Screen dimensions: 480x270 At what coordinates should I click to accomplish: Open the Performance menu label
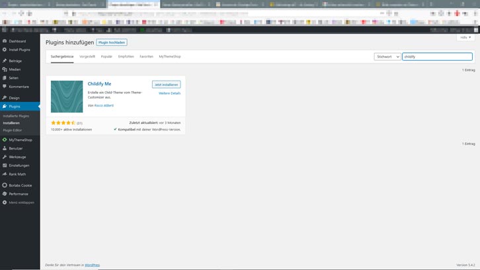[19, 194]
